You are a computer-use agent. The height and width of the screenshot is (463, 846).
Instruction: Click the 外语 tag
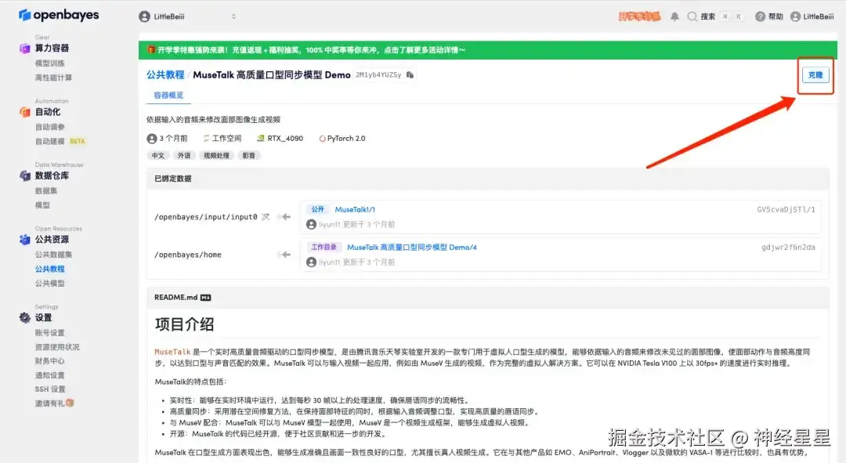pyautogui.click(x=184, y=155)
